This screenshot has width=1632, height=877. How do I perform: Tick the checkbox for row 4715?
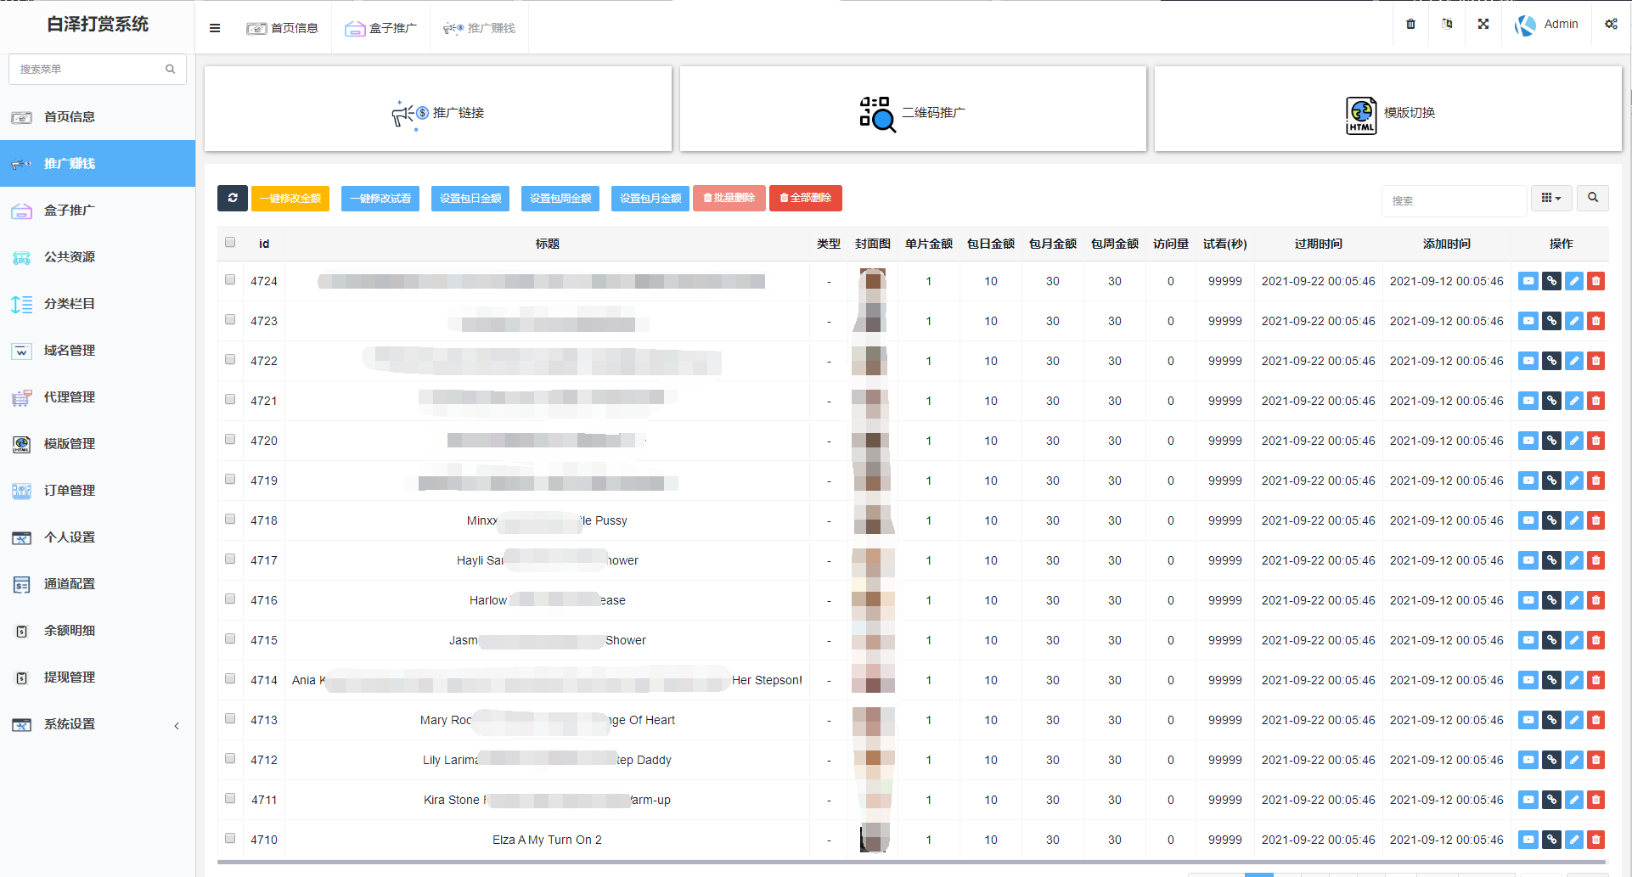tap(230, 639)
